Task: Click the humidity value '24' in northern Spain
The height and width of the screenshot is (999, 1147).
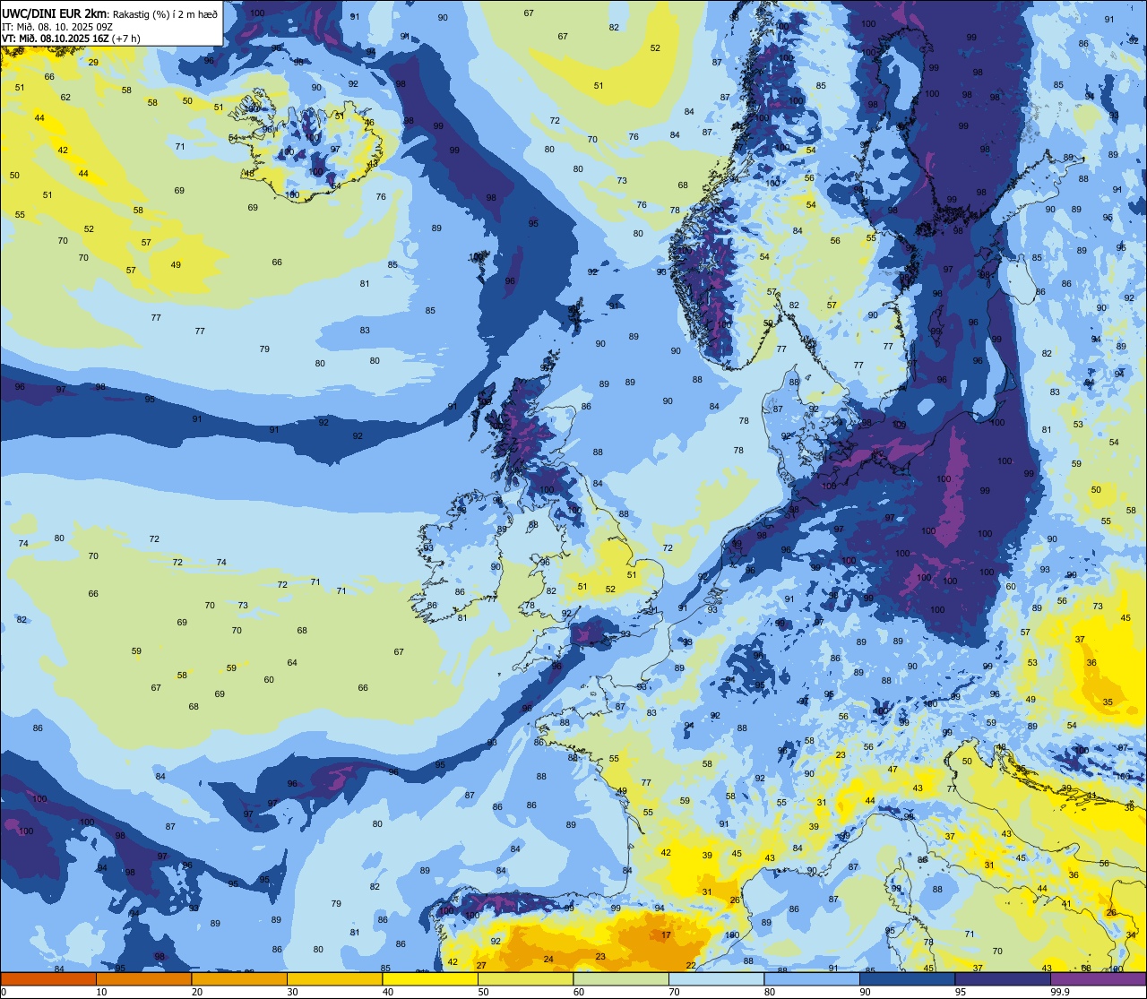Action: [x=548, y=960]
